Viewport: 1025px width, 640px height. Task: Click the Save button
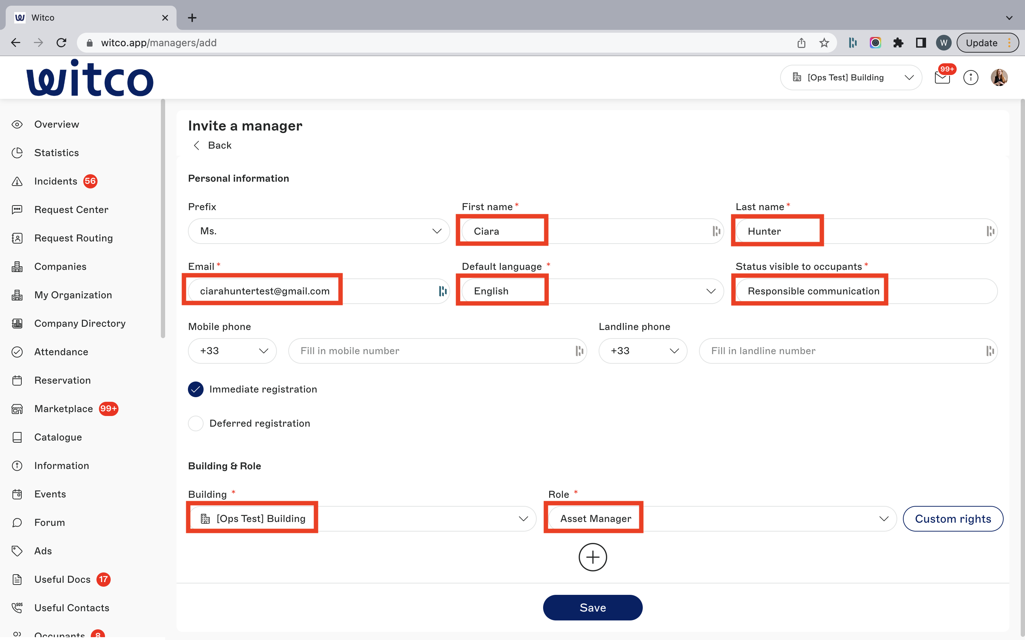coord(593,607)
